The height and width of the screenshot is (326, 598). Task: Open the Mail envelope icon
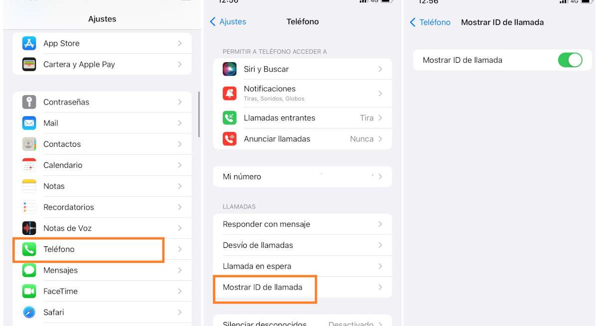[29, 123]
